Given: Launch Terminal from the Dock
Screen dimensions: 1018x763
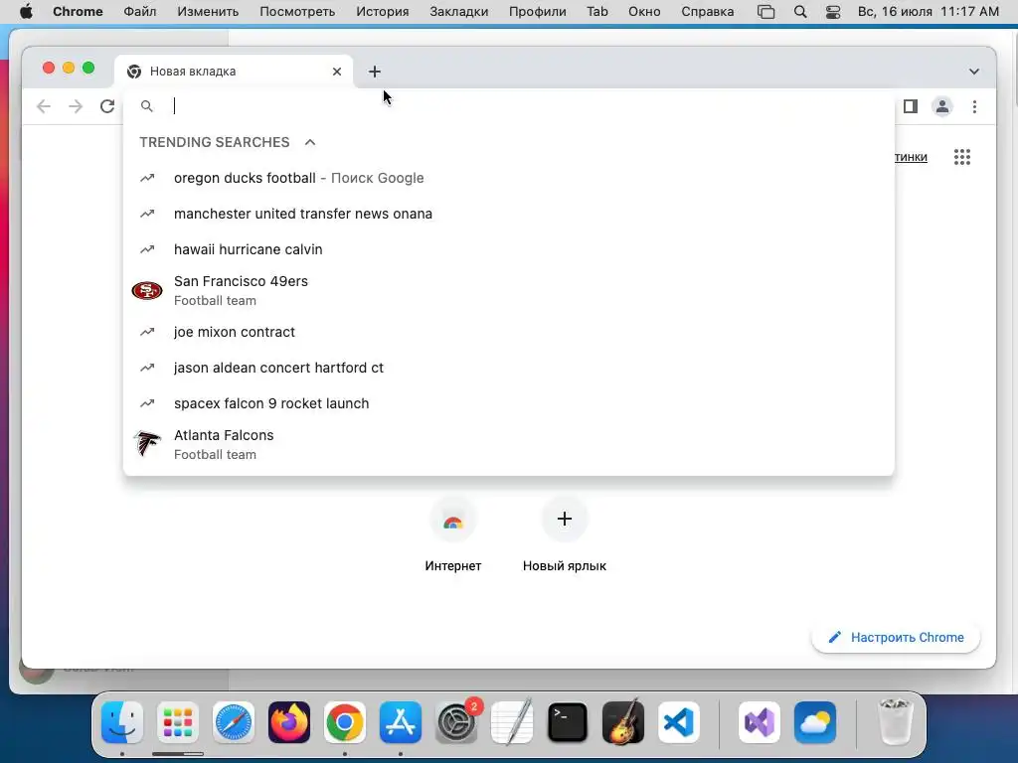Looking at the screenshot, I should 568,721.
